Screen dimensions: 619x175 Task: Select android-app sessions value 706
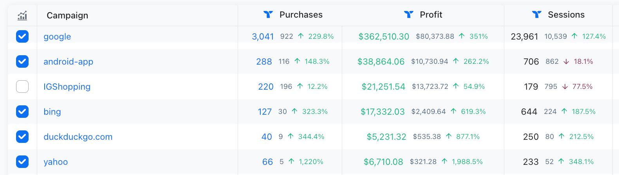[x=531, y=61]
